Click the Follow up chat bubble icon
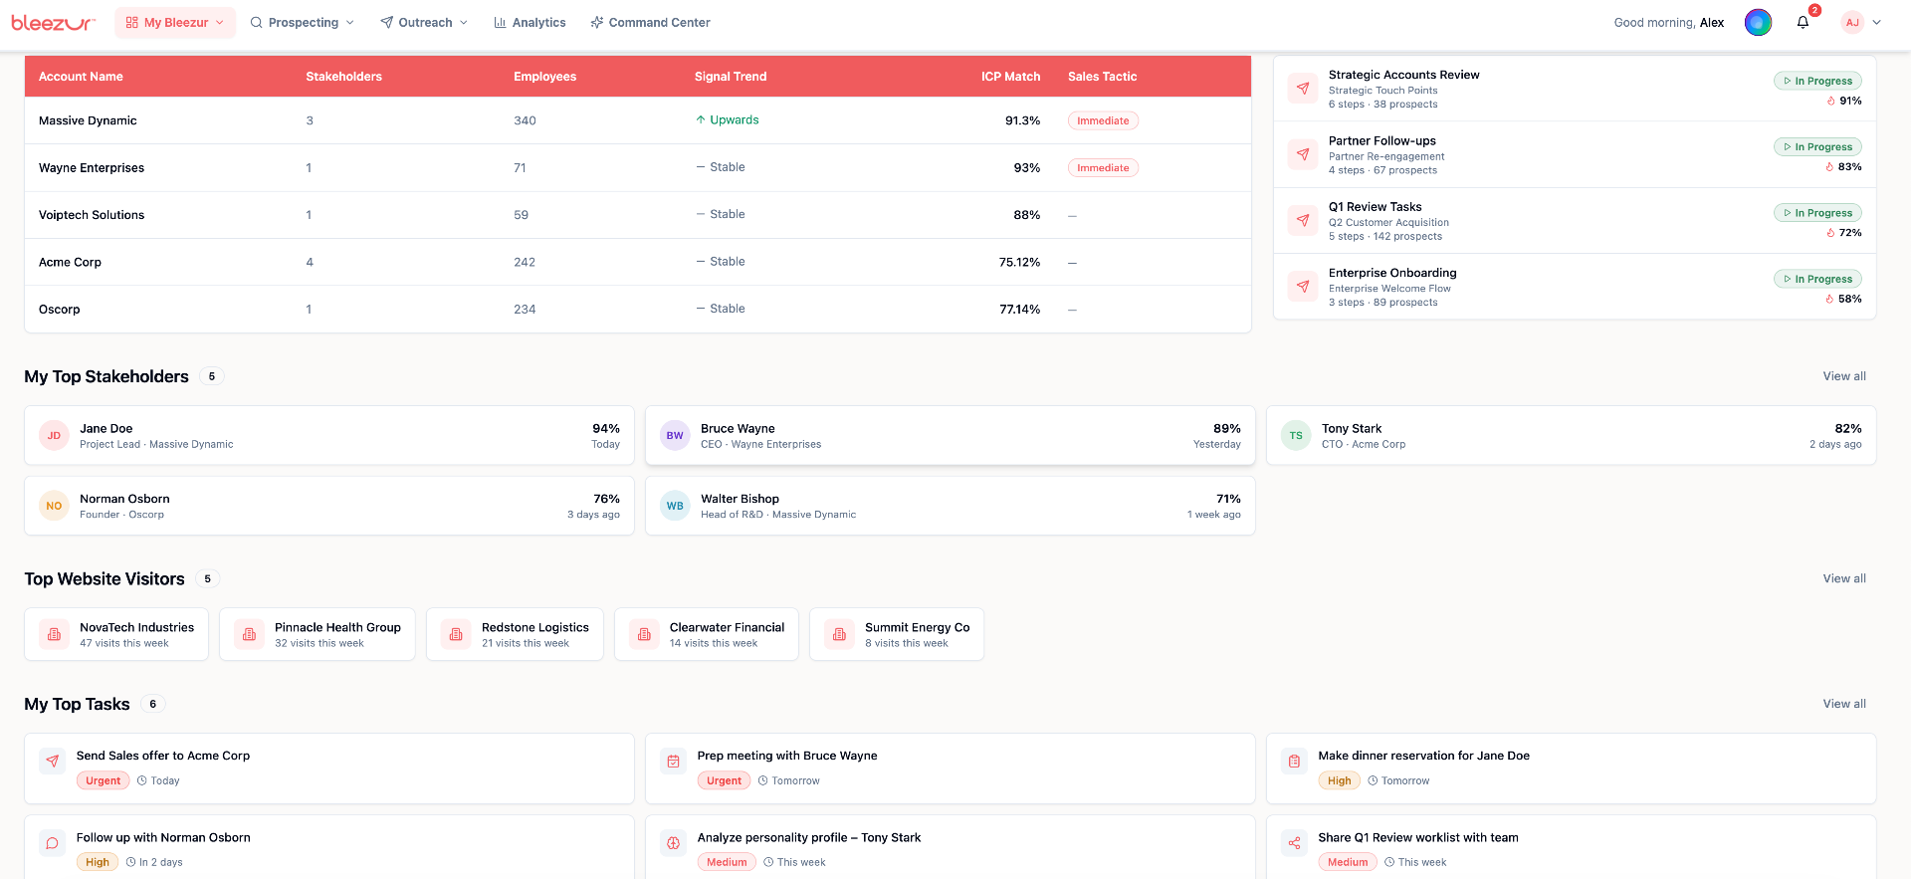 (52, 843)
